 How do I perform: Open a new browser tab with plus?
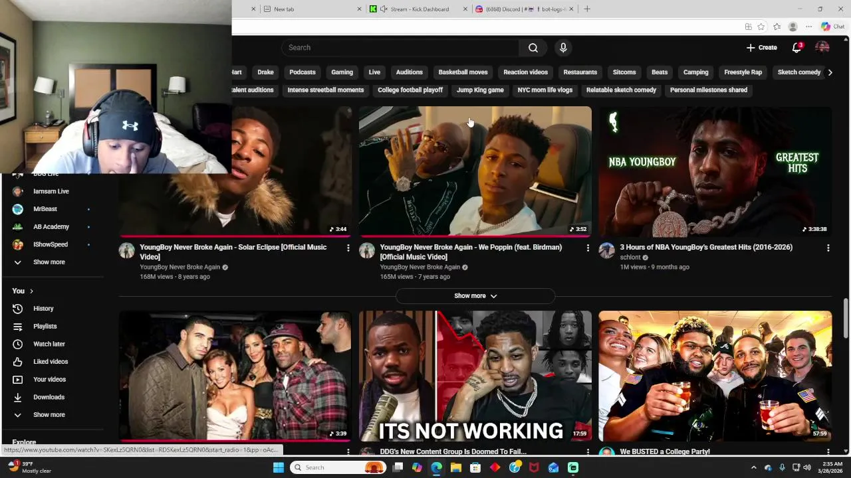click(586, 9)
